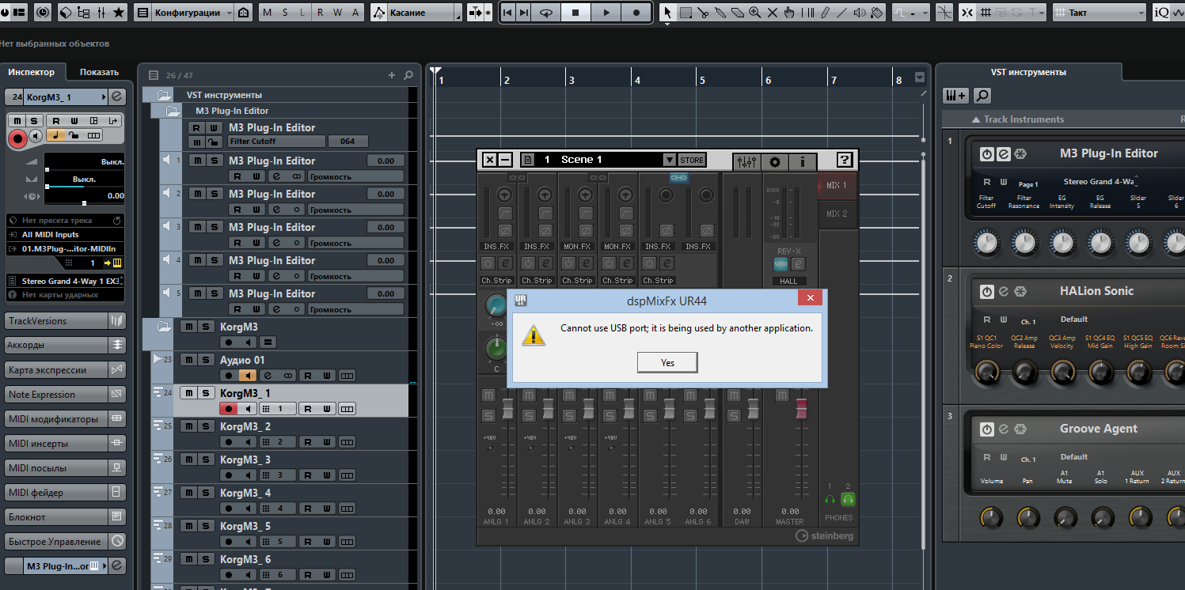Toggle REV-X SEND button in dspMixFx
This screenshot has height=590, width=1185.
pyautogui.click(x=781, y=263)
